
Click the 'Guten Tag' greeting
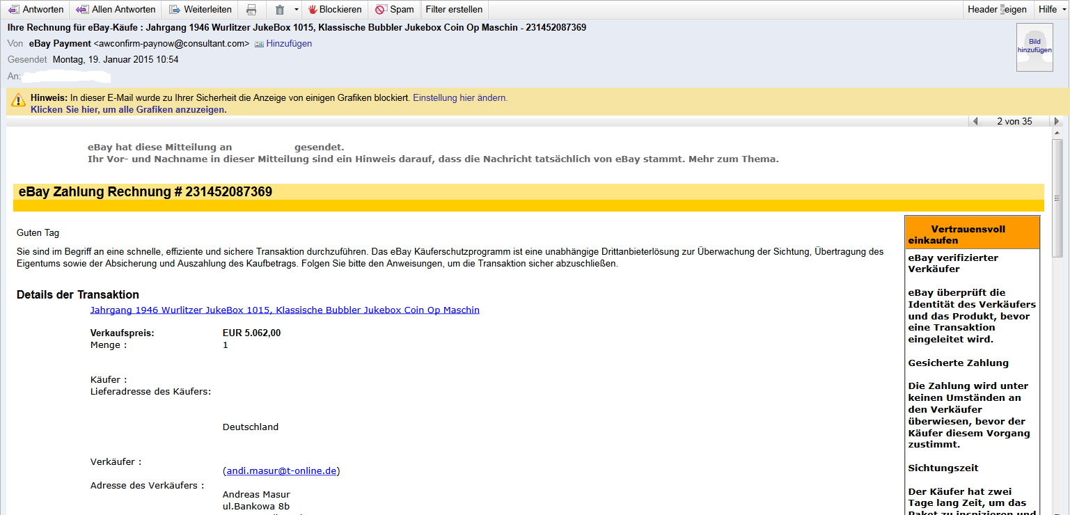click(38, 233)
